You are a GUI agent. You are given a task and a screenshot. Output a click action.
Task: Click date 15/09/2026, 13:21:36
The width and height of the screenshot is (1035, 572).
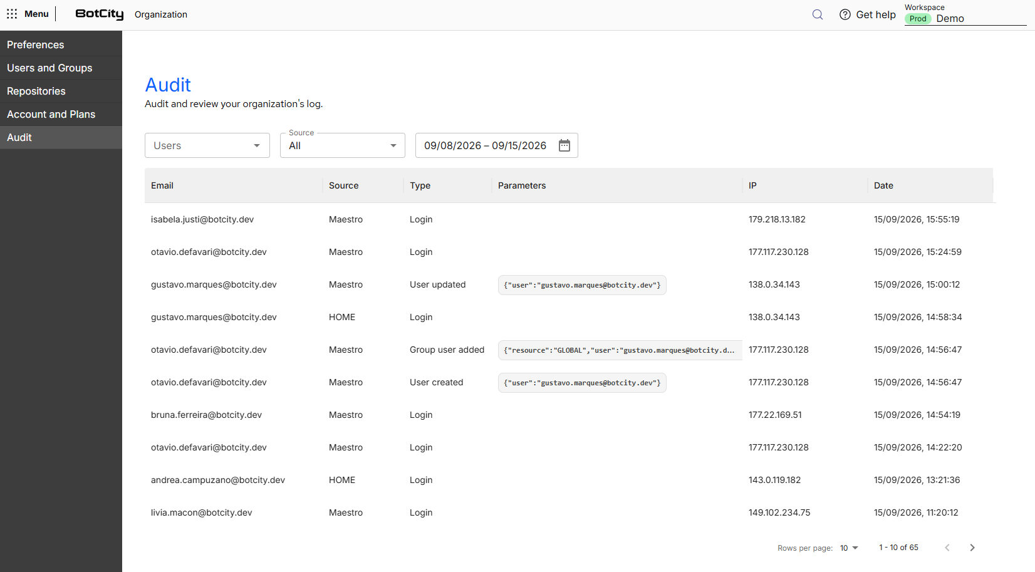[x=917, y=480]
